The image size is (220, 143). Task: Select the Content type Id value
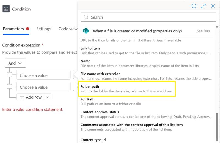(x=93, y=140)
